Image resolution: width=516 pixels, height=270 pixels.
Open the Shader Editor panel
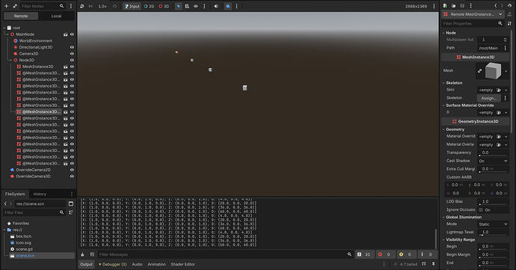point(182,264)
